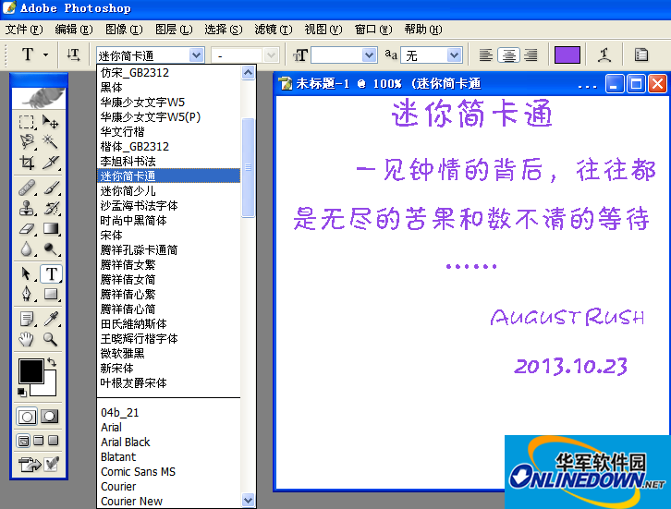Open the anti-aliasing method dropdown
The image size is (671, 509).
[454, 55]
